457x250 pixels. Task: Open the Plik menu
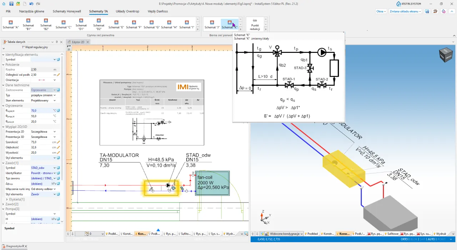click(x=8, y=11)
